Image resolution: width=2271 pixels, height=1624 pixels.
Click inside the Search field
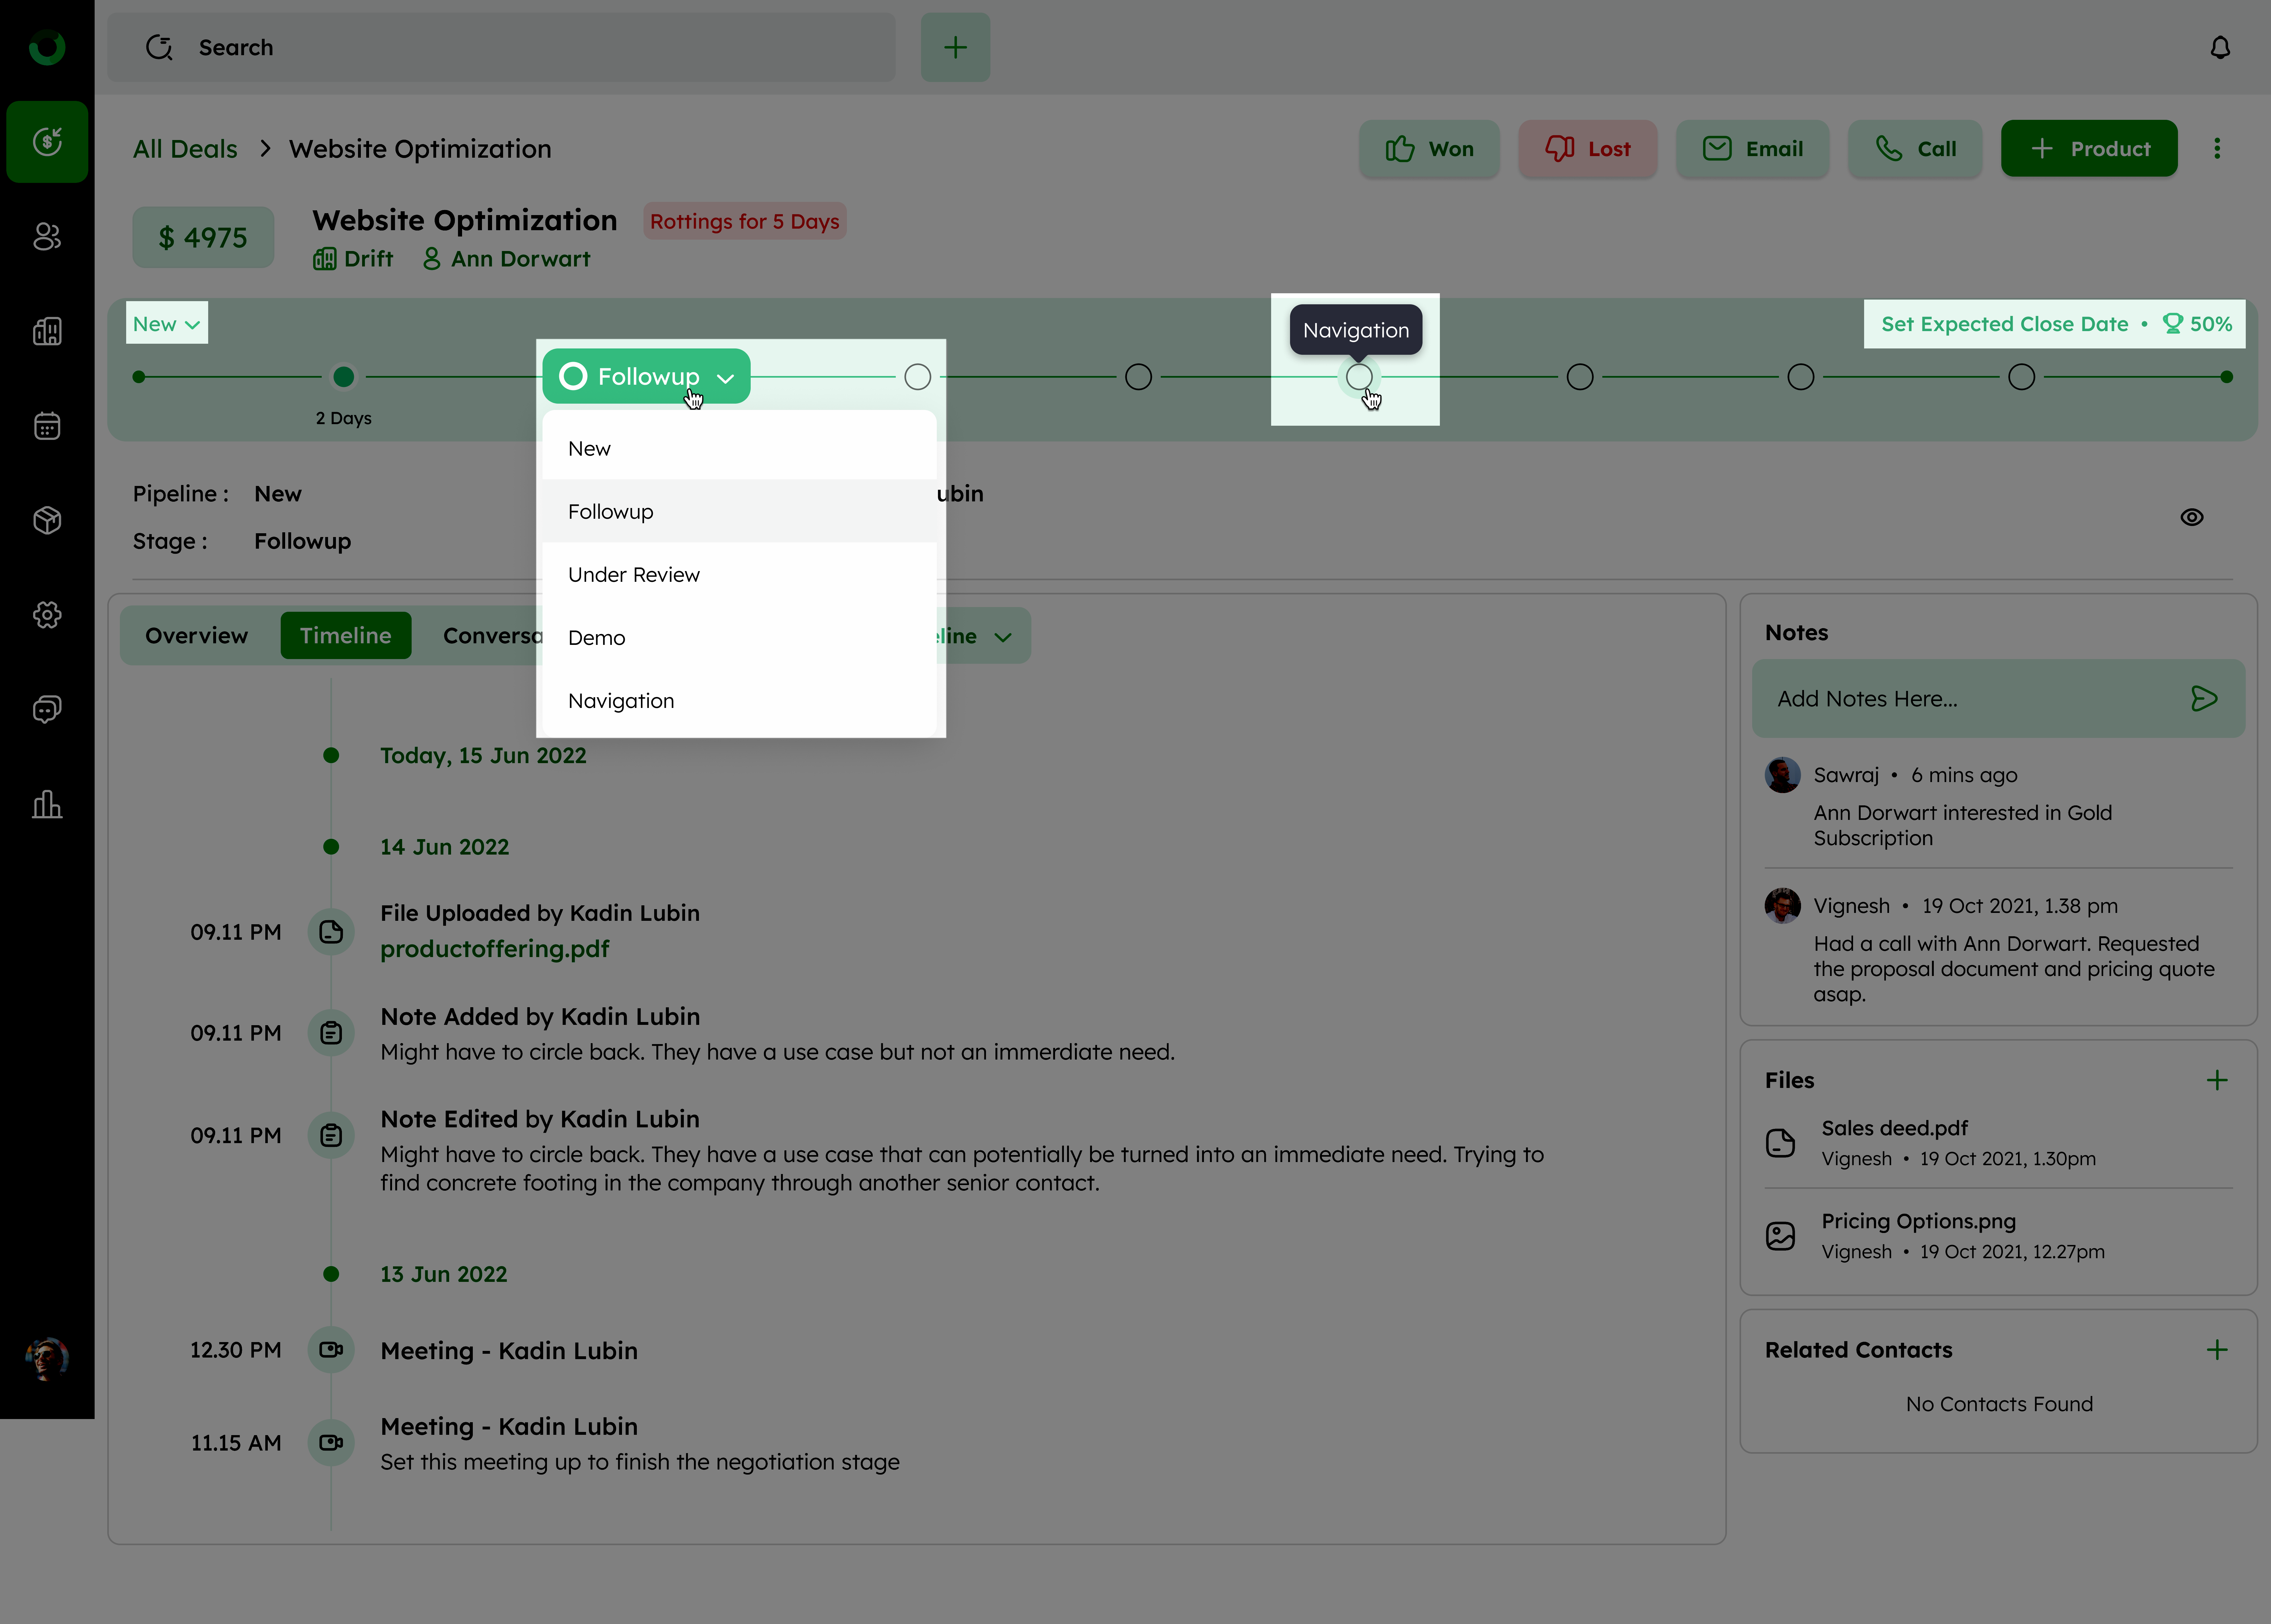501,47
